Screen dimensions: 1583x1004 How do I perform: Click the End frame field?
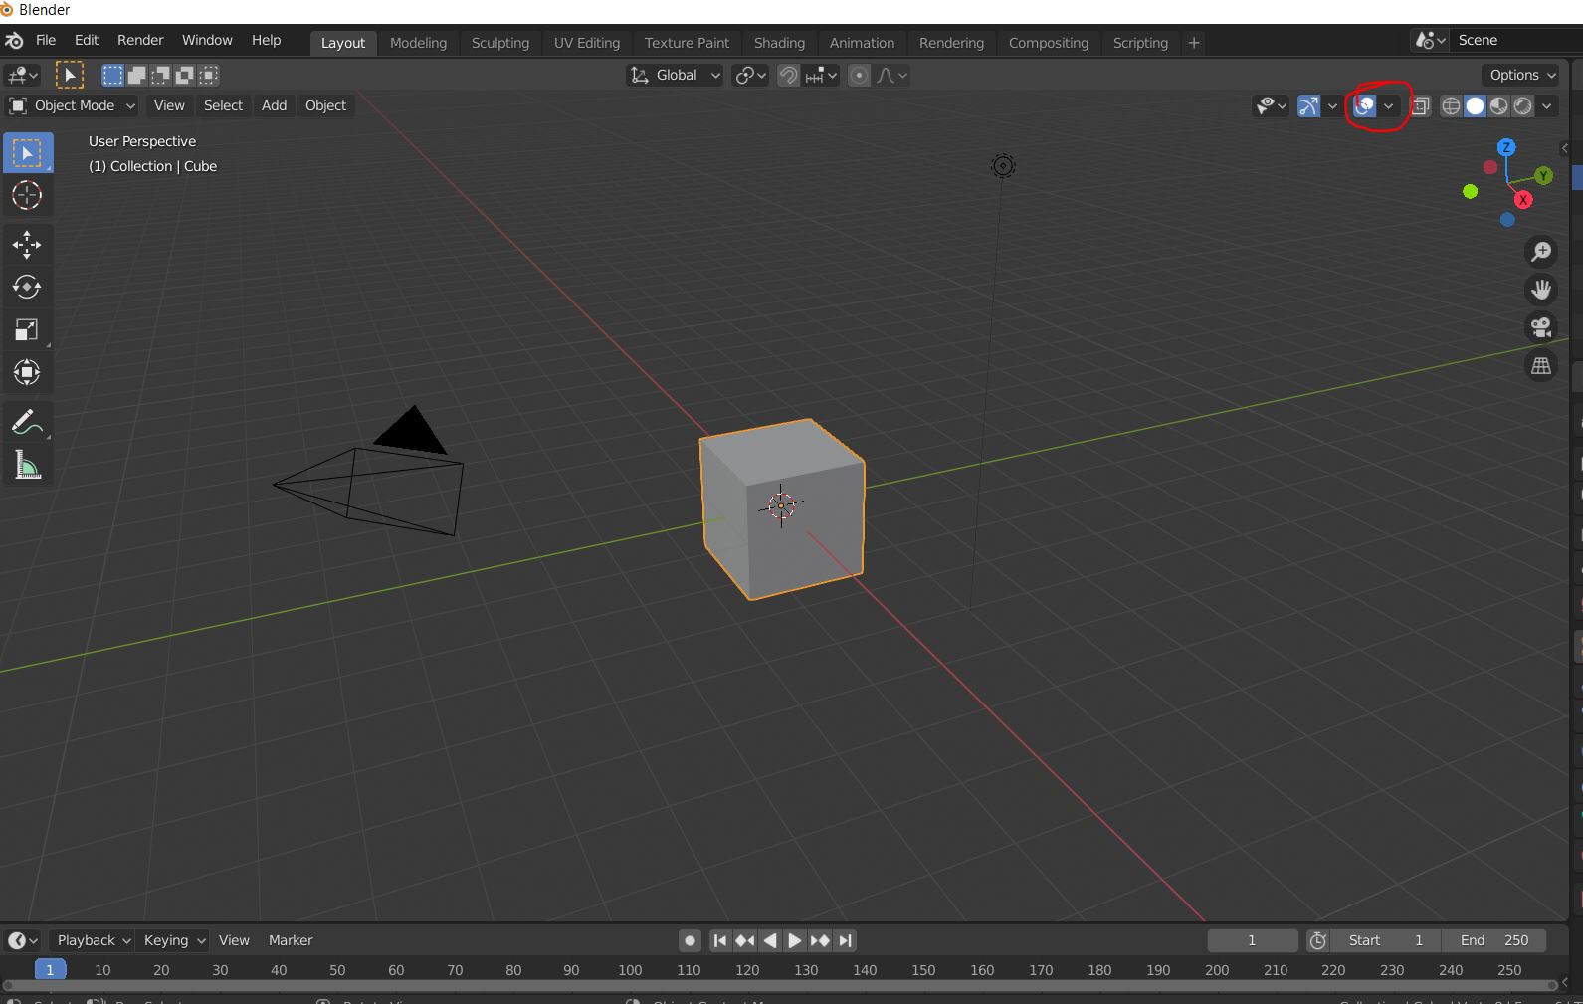1494,940
